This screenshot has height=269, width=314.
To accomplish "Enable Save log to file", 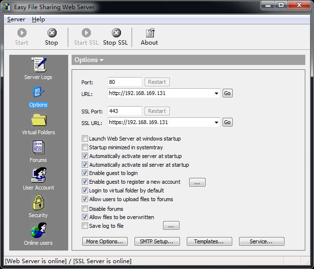I will coord(85,226).
